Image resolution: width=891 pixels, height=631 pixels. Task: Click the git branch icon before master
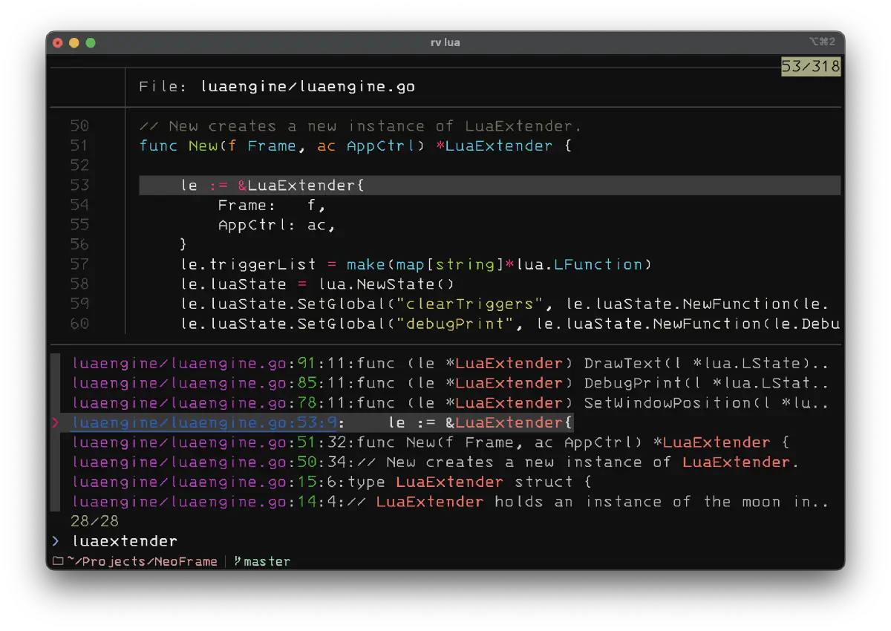click(238, 561)
